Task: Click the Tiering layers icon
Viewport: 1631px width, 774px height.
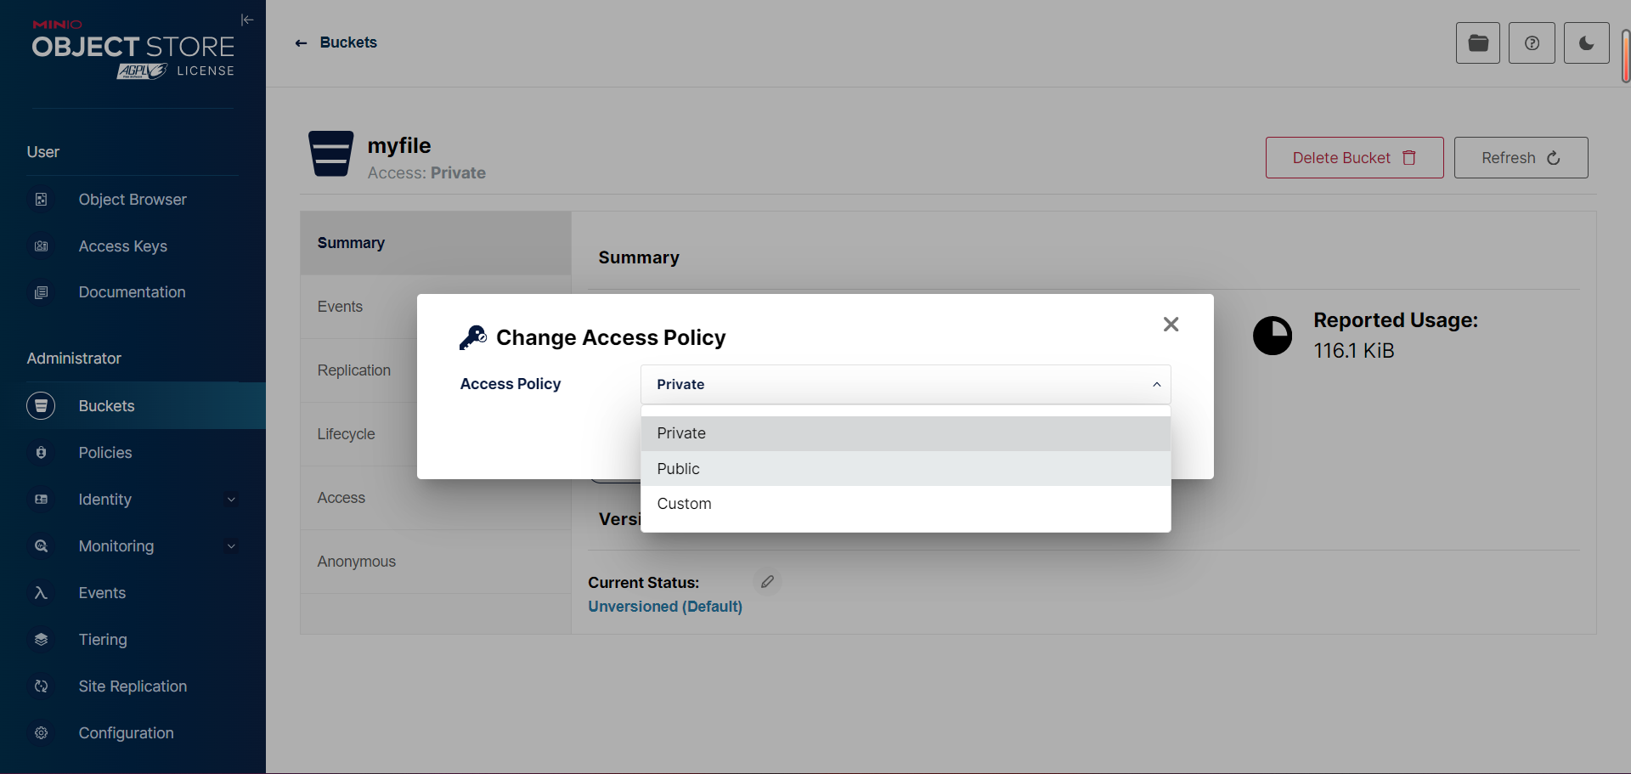Action: pos(41,640)
